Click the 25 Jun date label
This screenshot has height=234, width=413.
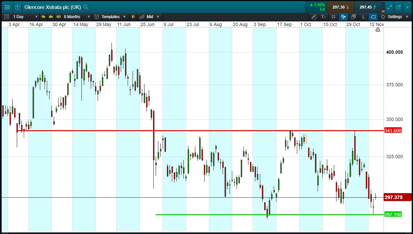[x=147, y=24]
